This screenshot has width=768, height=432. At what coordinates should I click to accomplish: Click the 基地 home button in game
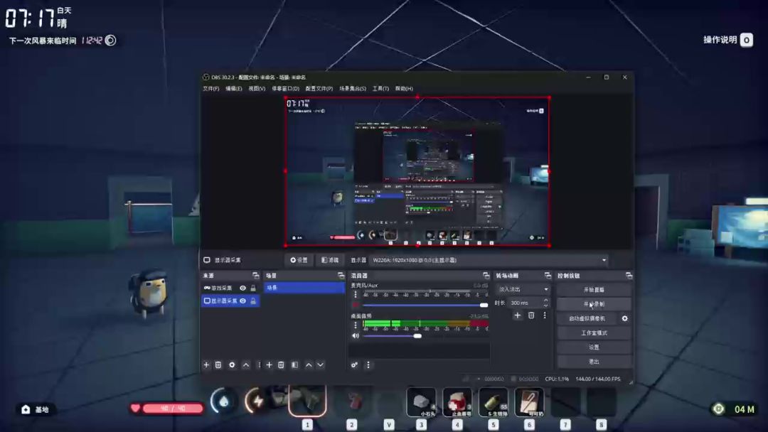[36, 409]
